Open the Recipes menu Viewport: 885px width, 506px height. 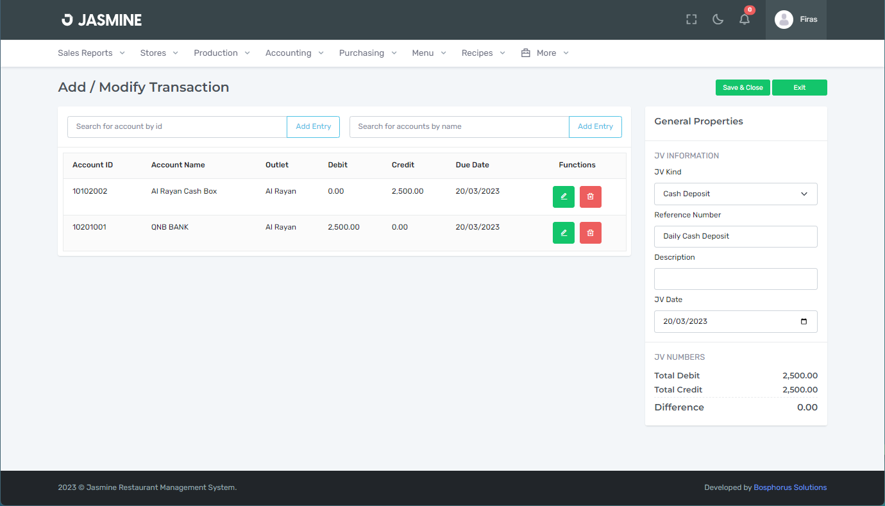coord(483,53)
